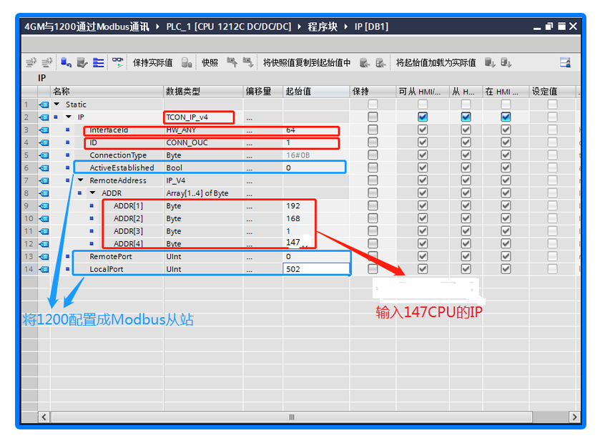
Task: Open the breadcrumb arrow before PLC_1
Action: pos(157,26)
